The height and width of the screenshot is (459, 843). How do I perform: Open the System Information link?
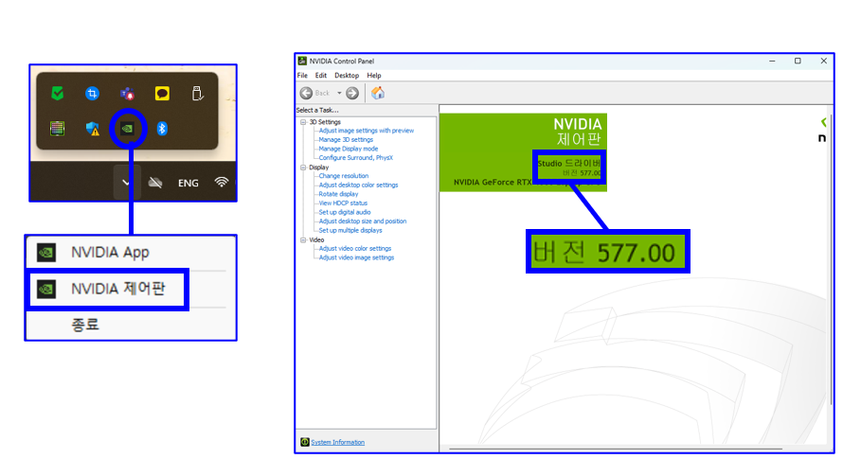click(x=337, y=442)
